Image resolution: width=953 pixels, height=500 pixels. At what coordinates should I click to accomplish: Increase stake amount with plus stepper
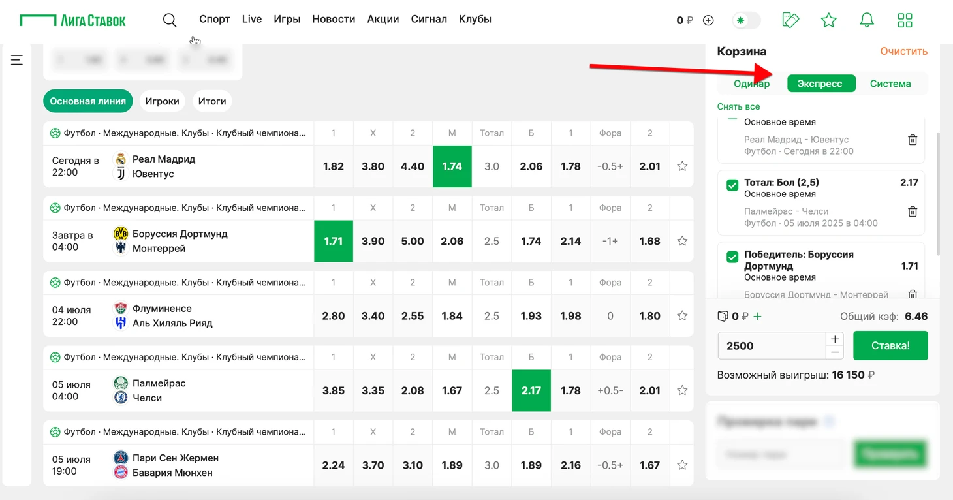[834, 339]
